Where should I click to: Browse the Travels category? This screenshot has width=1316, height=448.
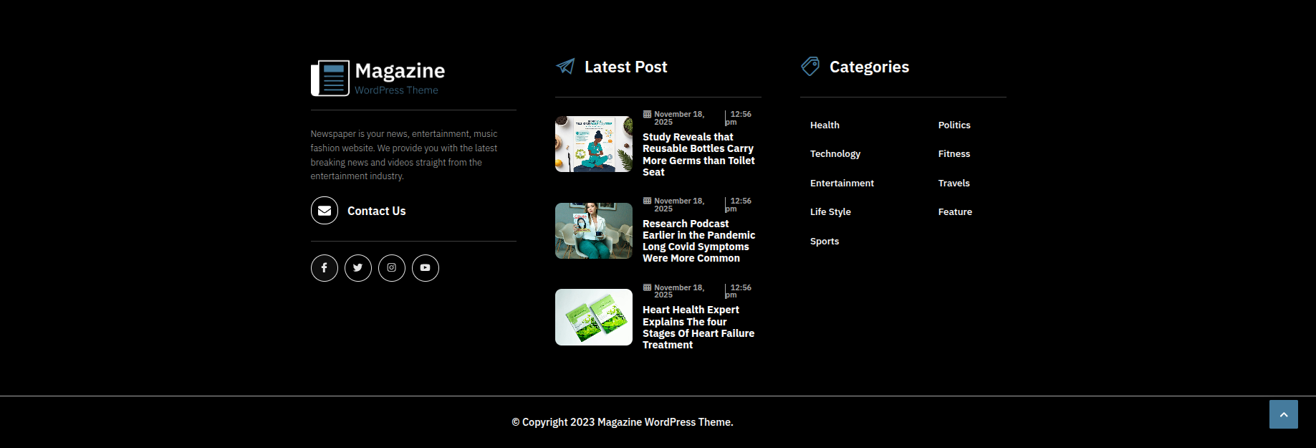click(954, 184)
